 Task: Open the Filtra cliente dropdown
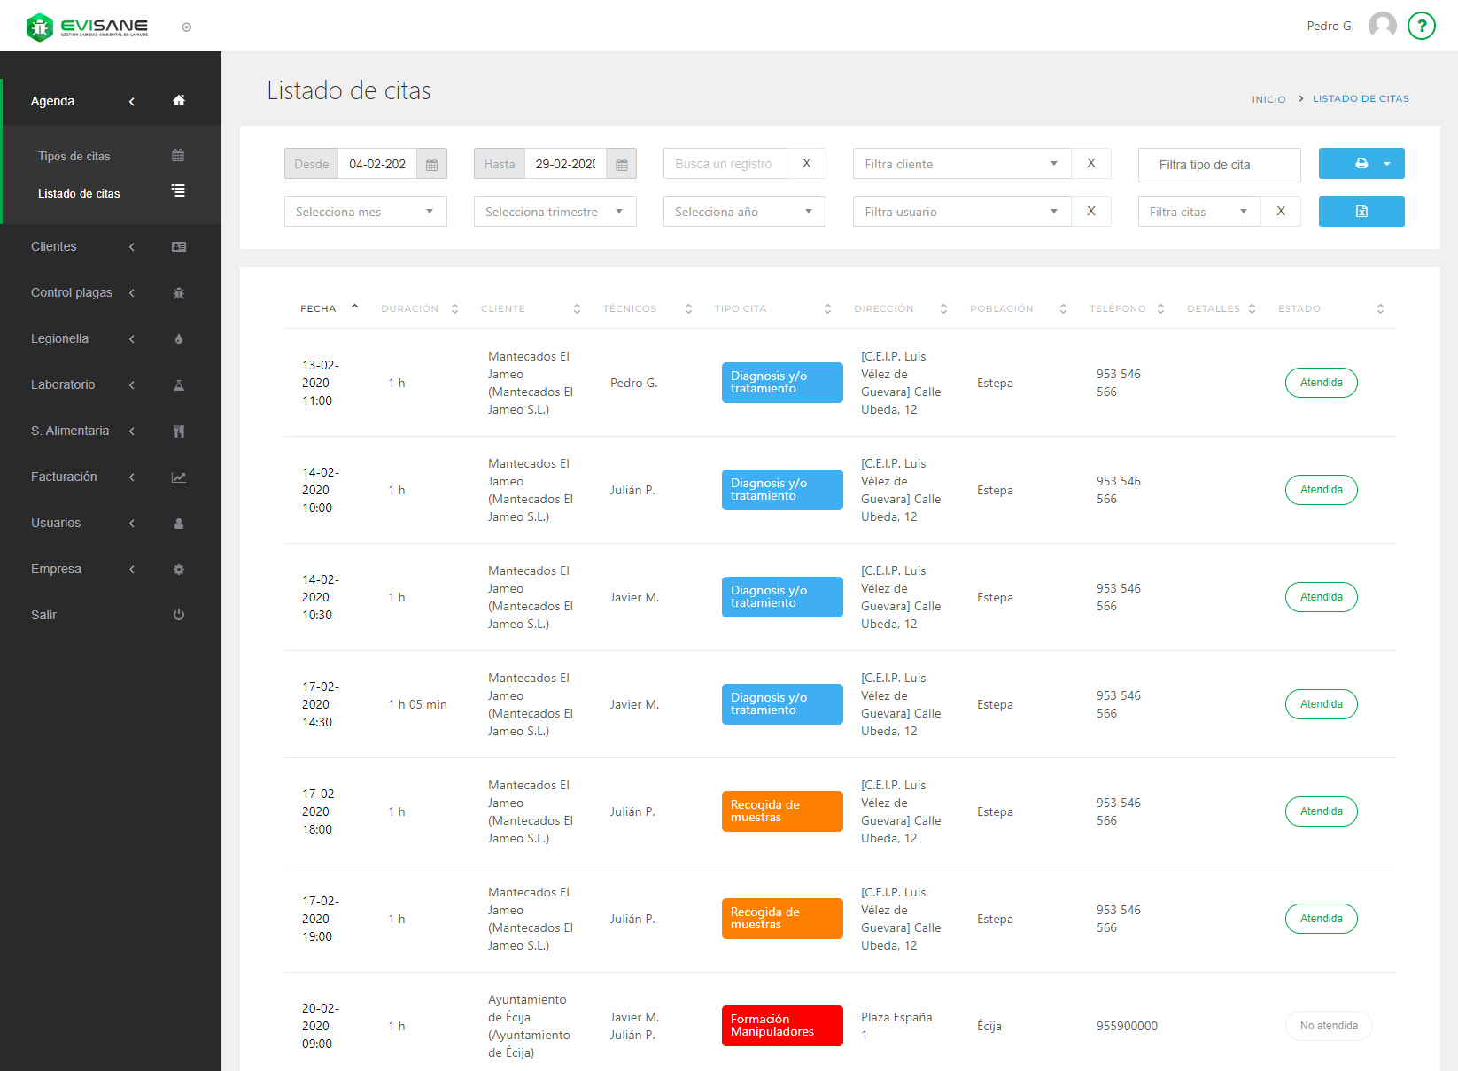[x=962, y=163]
